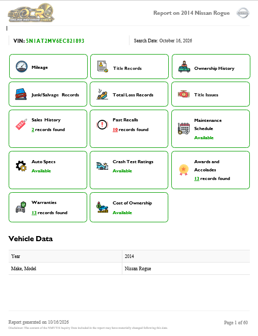Click the Warranties heading
This screenshot has height=336, width=258.
[x=44, y=202]
